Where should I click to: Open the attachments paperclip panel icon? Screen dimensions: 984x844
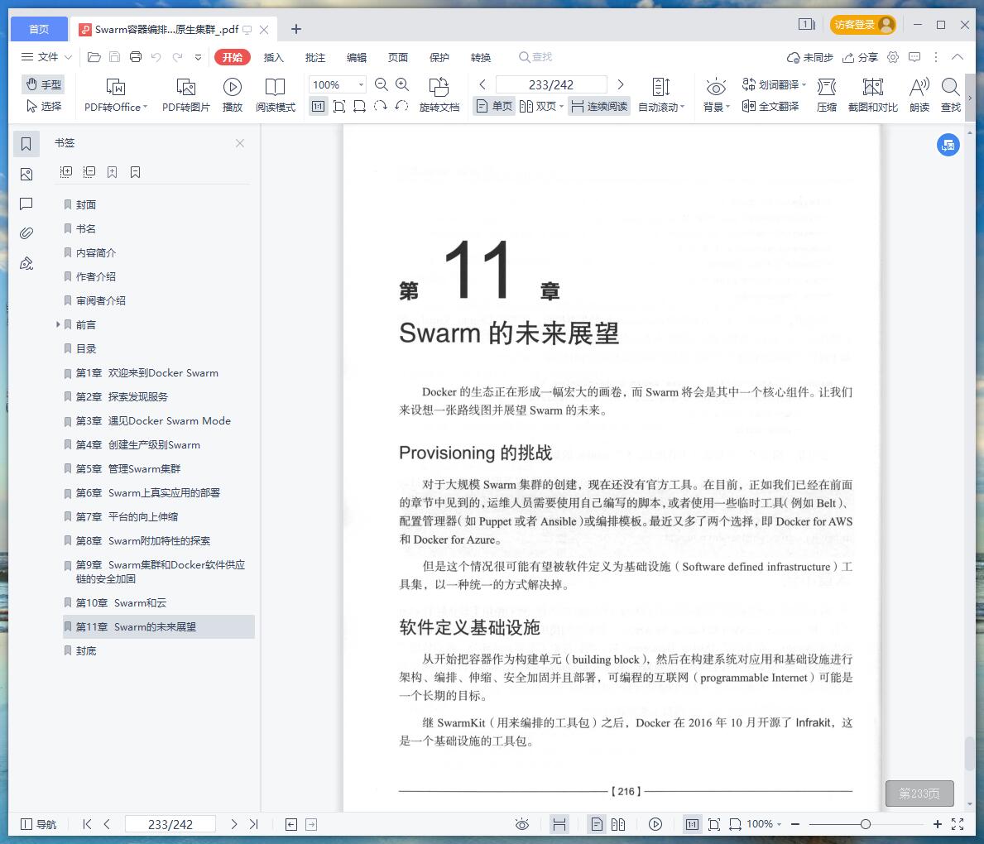tap(26, 233)
